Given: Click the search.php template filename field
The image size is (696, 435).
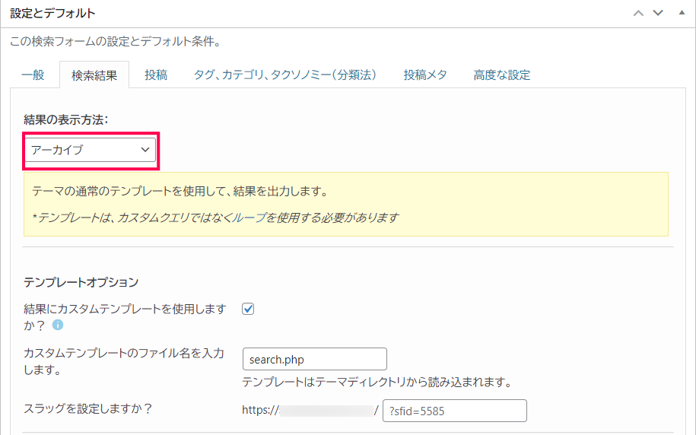Looking at the screenshot, I should click(315, 359).
